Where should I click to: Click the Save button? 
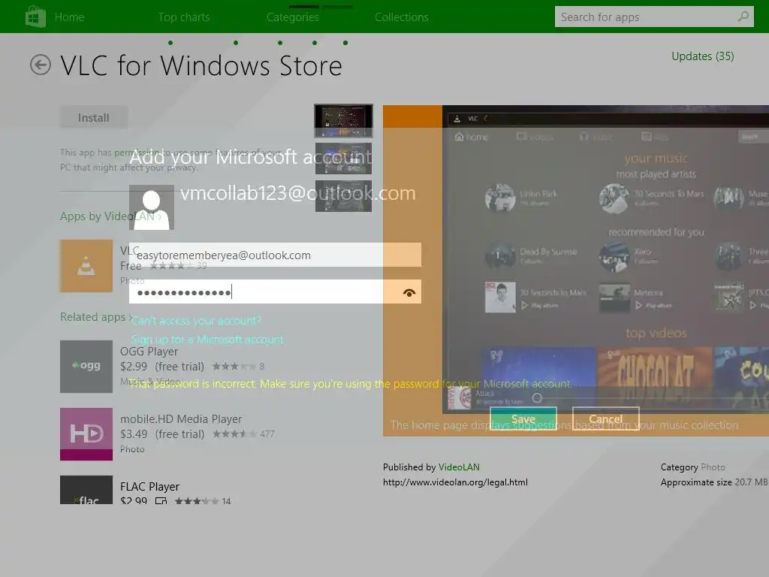click(523, 419)
